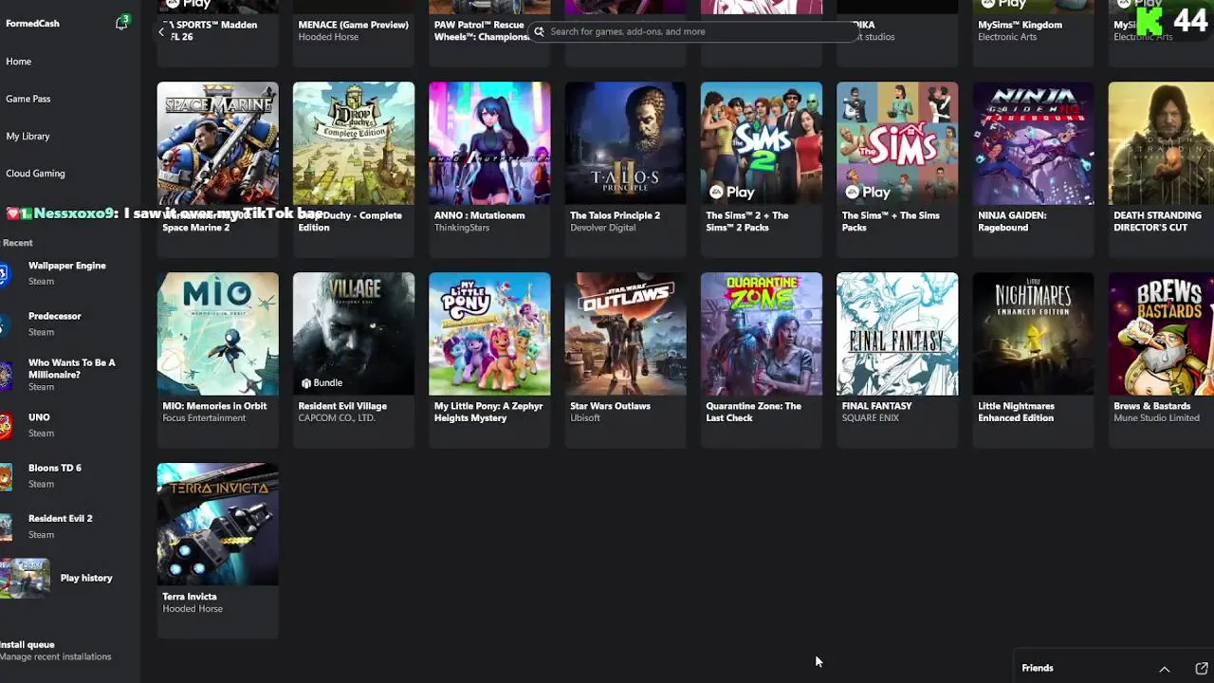Open the FormedCash profile
The image size is (1214, 683).
tap(32, 23)
